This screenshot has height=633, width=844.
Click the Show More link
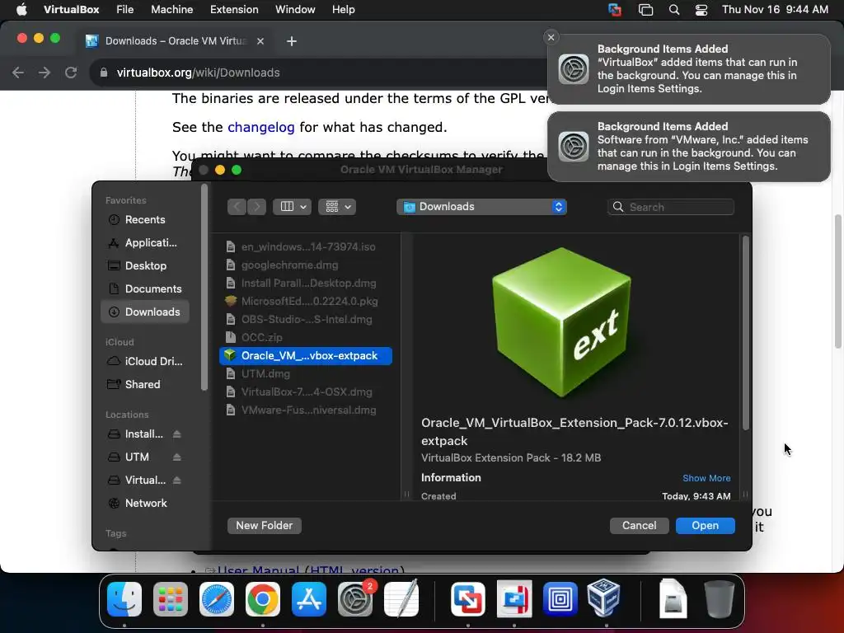click(706, 478)
